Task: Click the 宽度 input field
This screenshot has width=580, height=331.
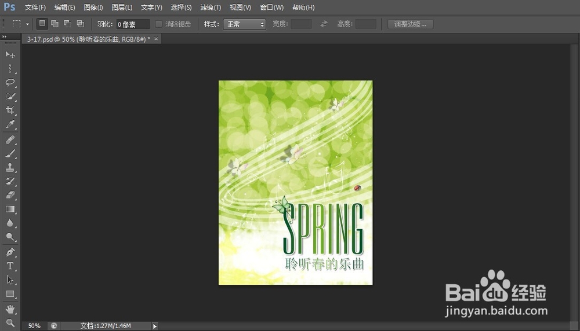Action: click(x=301, y=24)
